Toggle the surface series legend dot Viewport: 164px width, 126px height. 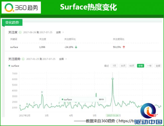[x=9, y=66]
